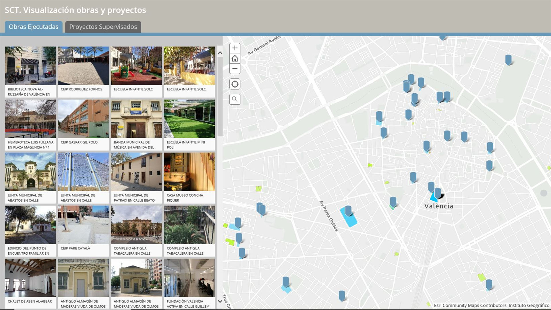This screenshot has height=310, width=551.
Task: Return map to default home extent
Action: [235, 59]
